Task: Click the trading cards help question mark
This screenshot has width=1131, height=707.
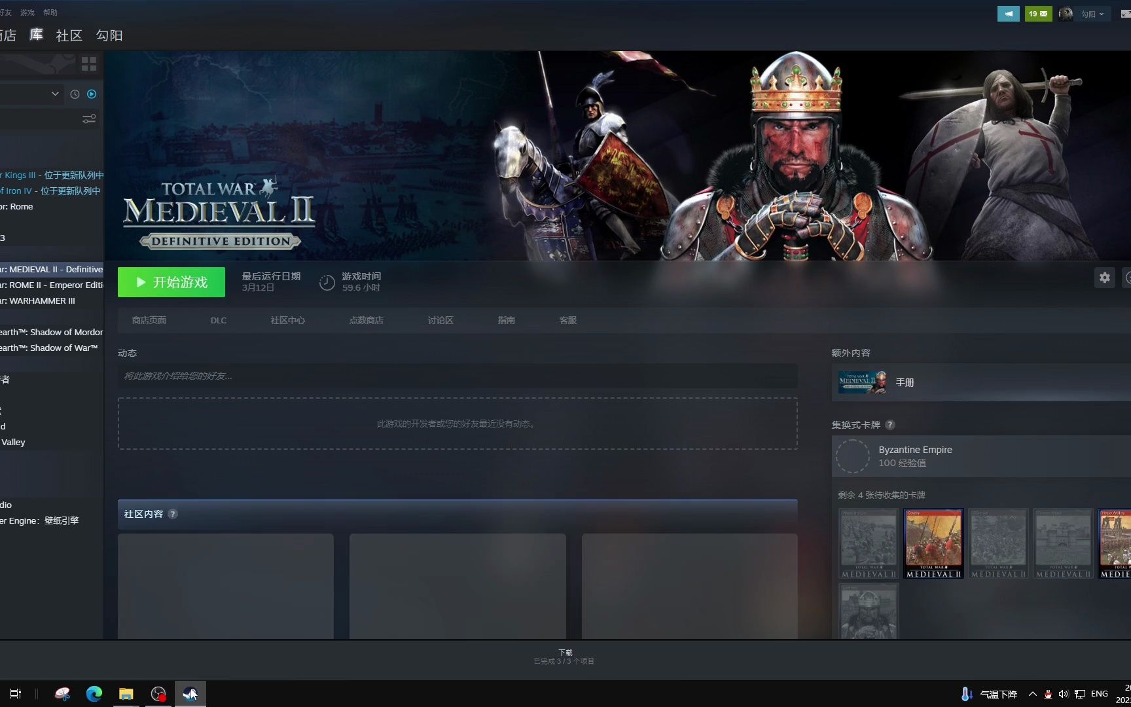Action: [889, 425]
